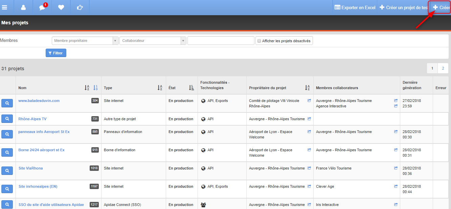Open Borne 24/24 aéroport st Ex link
This screenshot has height=209, width=451.
point(42,150)
